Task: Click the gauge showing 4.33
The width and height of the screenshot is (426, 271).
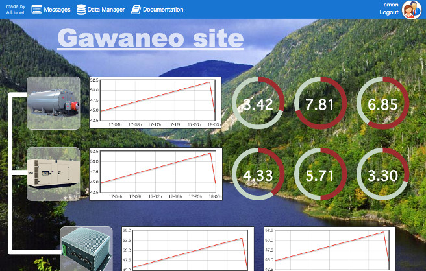Action: pos(258,174)
